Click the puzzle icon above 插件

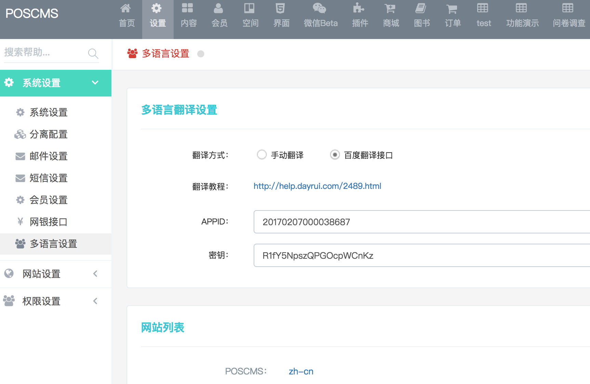coord(359,8)
